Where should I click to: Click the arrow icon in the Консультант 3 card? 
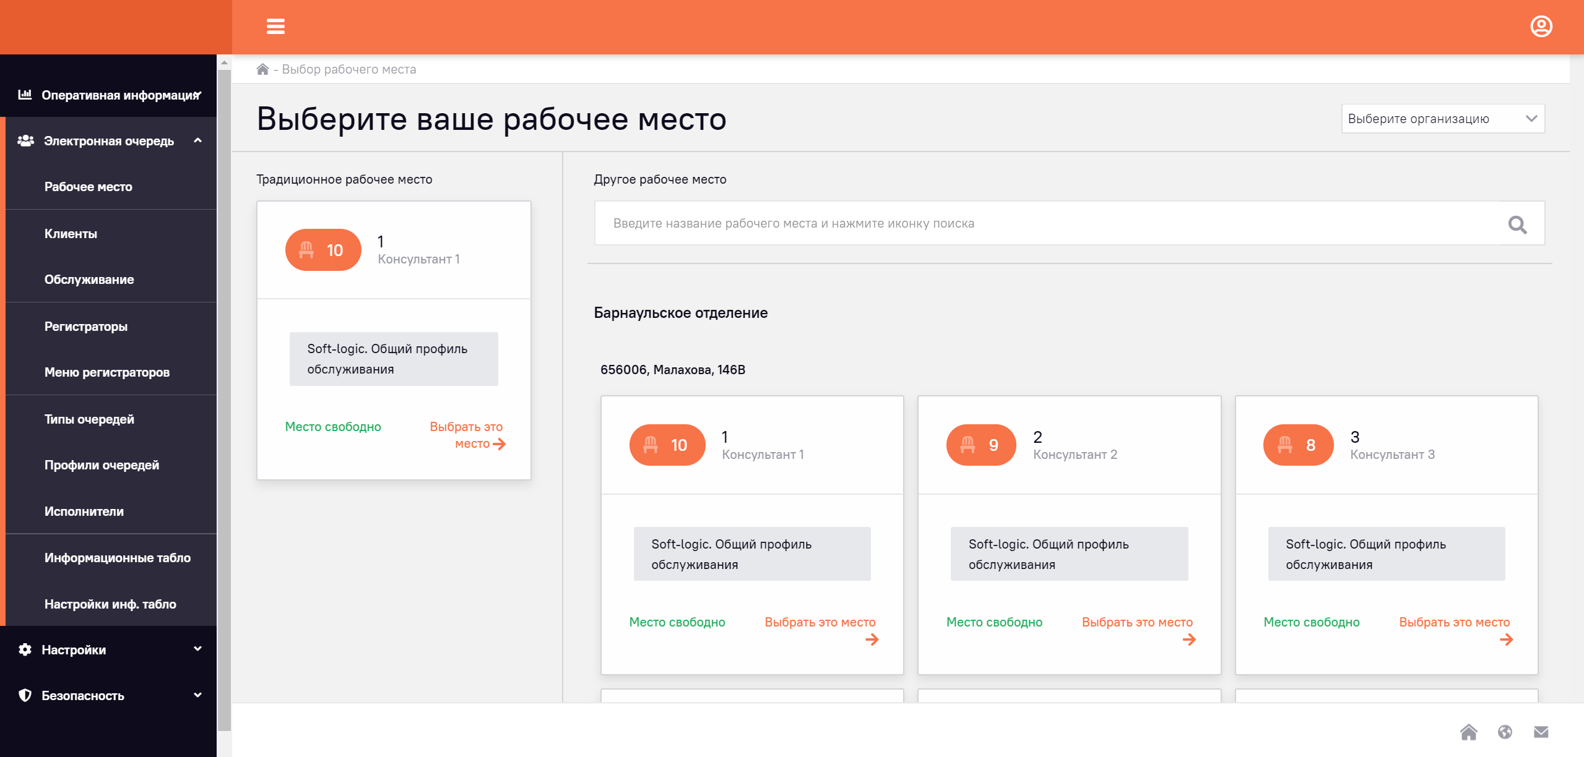1506,639
